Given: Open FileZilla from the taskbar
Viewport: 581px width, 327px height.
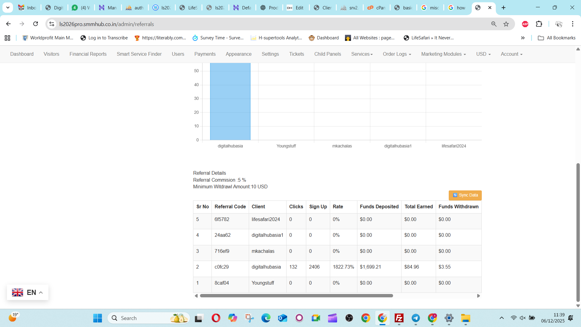Looking at the screenshot, I should pyautogui.click(x=399, y=318).
